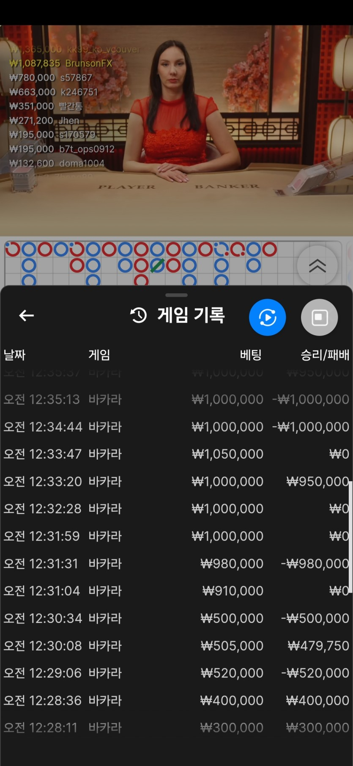Click the 승리/패배 column header
This screenshot has height=766, width=353.
[325, 355]
